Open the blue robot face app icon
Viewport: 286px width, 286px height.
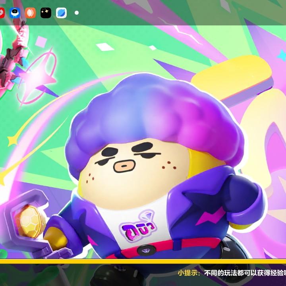pos(15,13)
